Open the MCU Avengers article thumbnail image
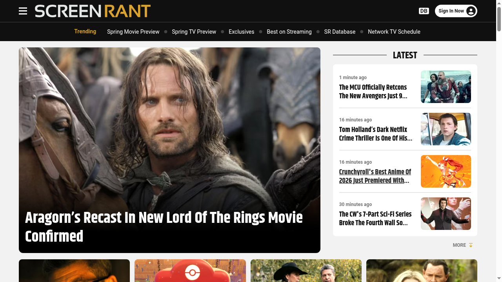 pos(446,87)
